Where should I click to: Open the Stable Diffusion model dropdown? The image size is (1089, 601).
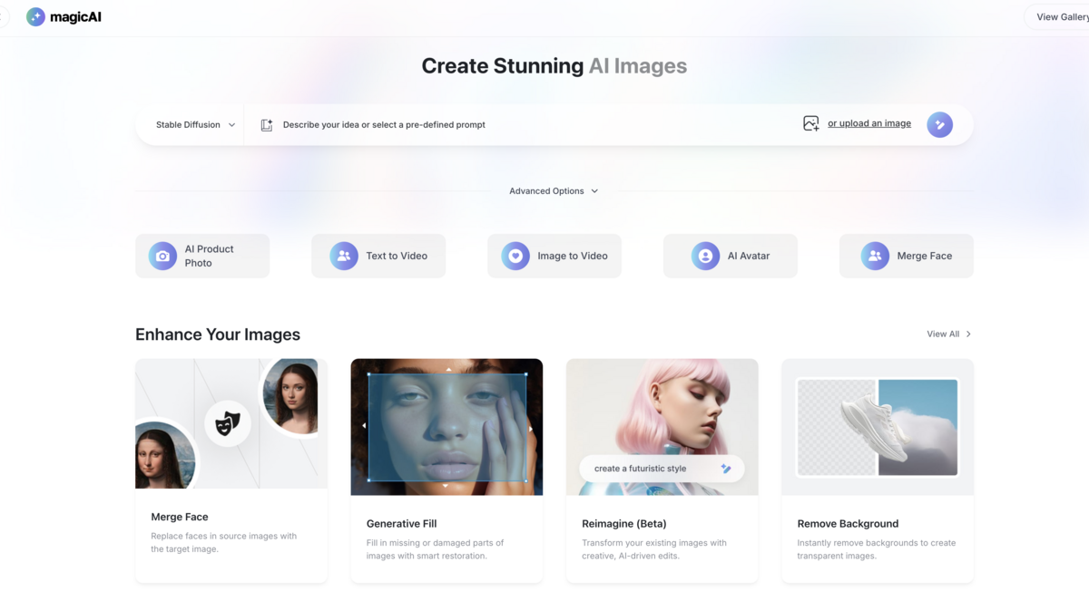coord(195,125)
